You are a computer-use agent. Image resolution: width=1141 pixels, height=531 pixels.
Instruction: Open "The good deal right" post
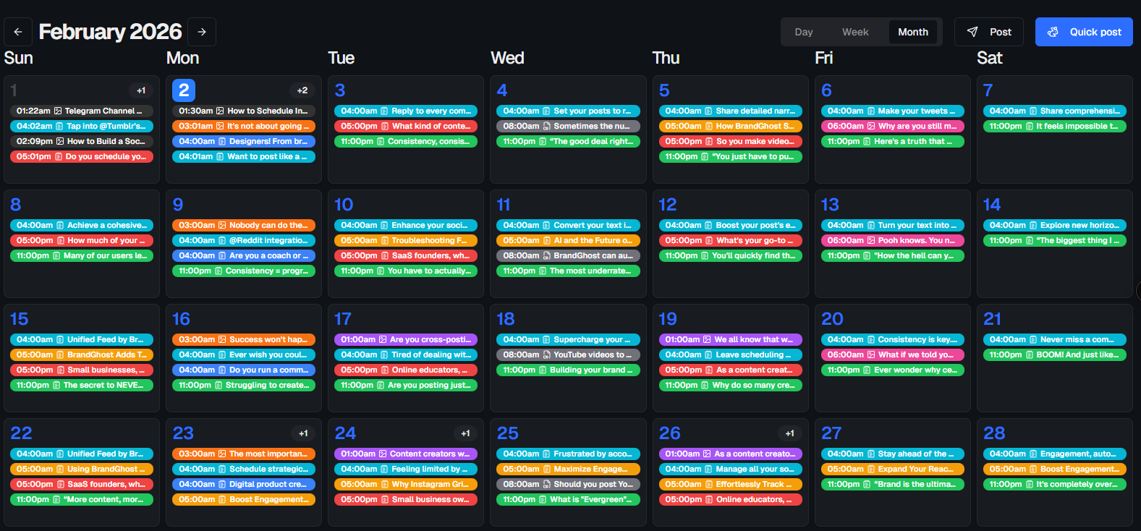[x=568, y=141]
